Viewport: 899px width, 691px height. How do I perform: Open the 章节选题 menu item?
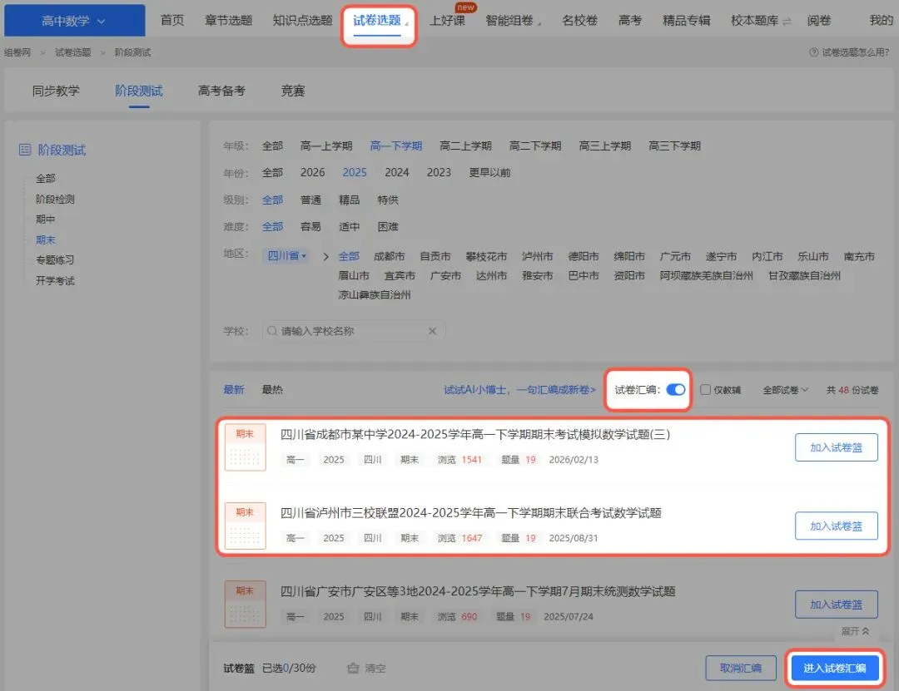[x=228, y=21]
